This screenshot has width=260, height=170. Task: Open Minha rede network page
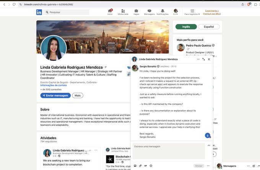(123, 12)
